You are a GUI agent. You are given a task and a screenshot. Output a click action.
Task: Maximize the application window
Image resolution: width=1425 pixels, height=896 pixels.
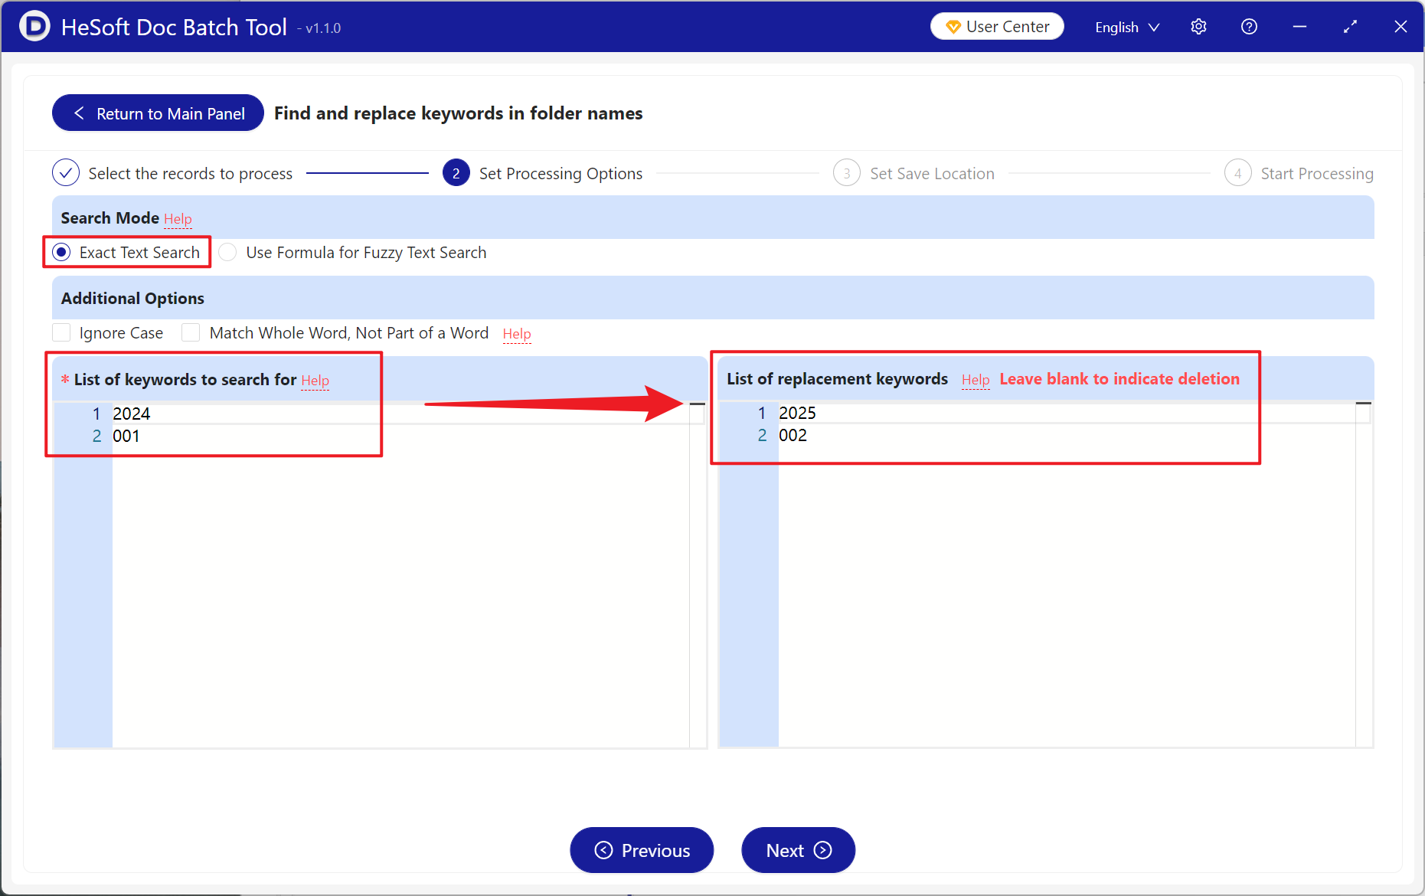[1350, 27]
